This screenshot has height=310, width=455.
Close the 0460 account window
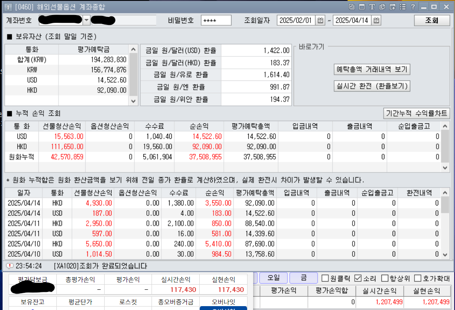click(x=446, y=7)
